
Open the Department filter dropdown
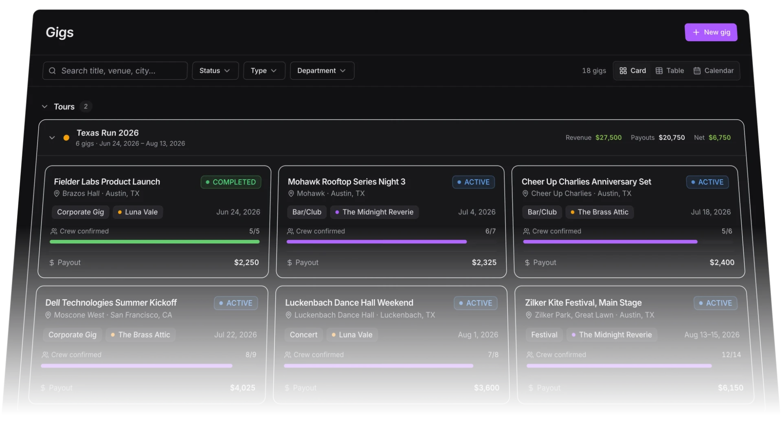322,70
